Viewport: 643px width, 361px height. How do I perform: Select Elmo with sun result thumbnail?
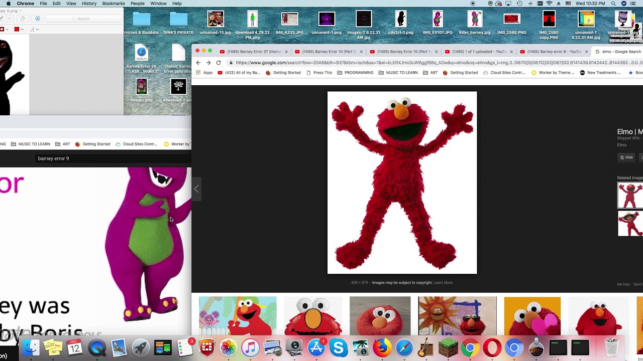[457, 316]
